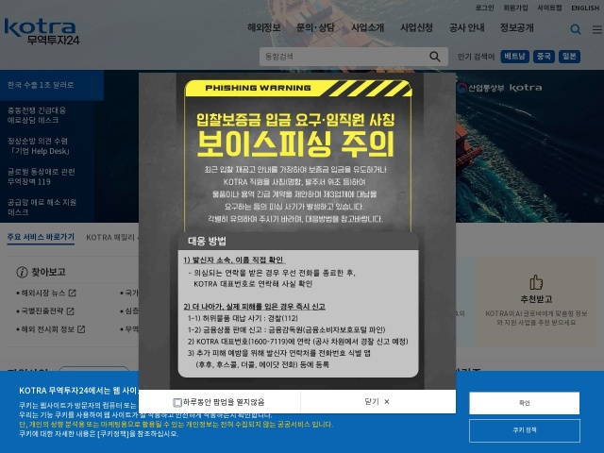Click 로그인 link at top
The width and height of the screenshot is (604, 453).
[484, 8]
